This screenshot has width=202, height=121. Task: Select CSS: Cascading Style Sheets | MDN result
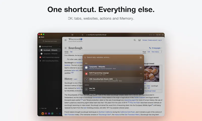[x=113, y=80]
